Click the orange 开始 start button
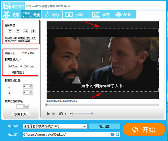The image size is (168, 141). tap(144, 130)
